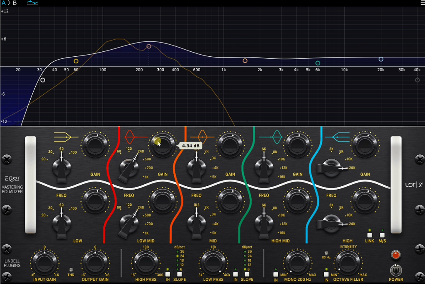Click the teal EQ node near 6k on the curve
Screen dimensions: 425x284
317,63
